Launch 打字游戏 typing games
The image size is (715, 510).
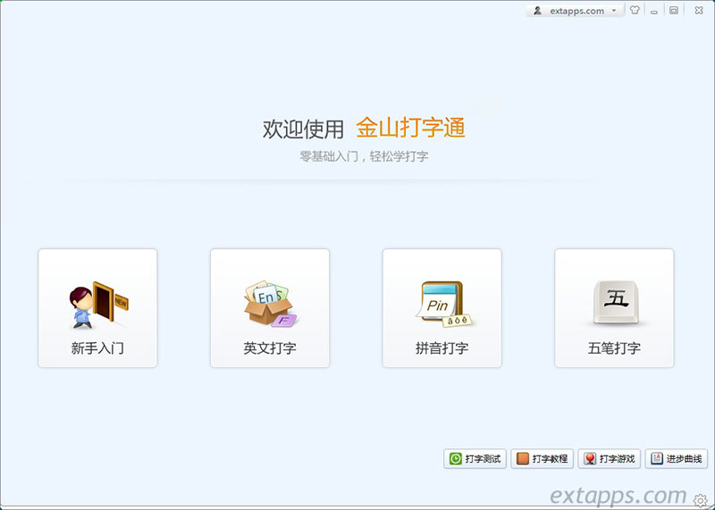[x=610, y=458]
